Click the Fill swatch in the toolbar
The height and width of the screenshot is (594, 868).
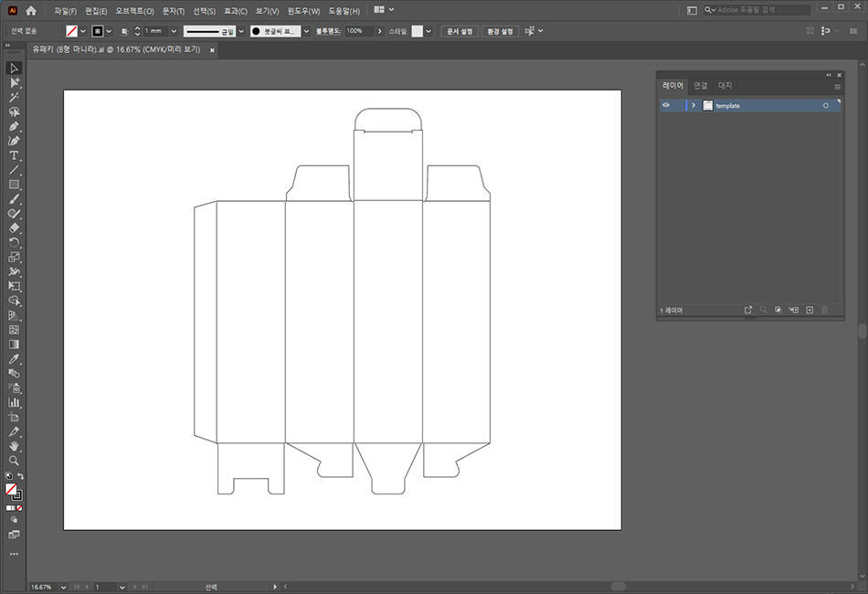[11, 489]
